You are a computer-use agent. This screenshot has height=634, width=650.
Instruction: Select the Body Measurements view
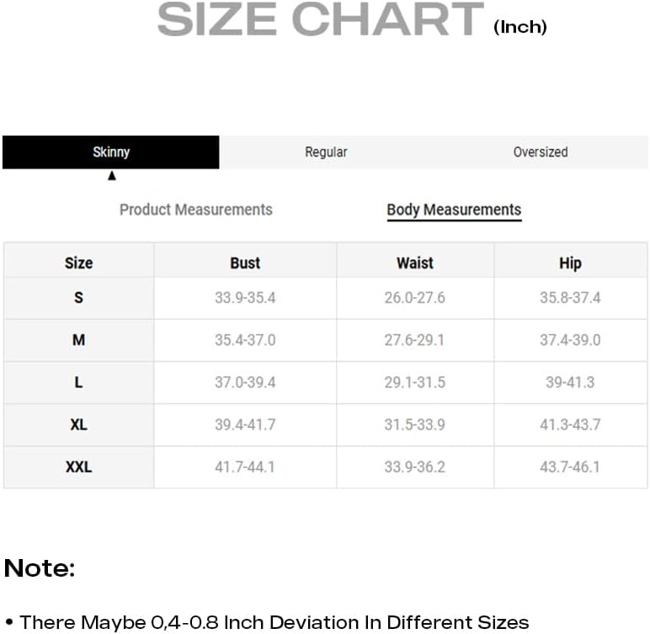[454, 210]
